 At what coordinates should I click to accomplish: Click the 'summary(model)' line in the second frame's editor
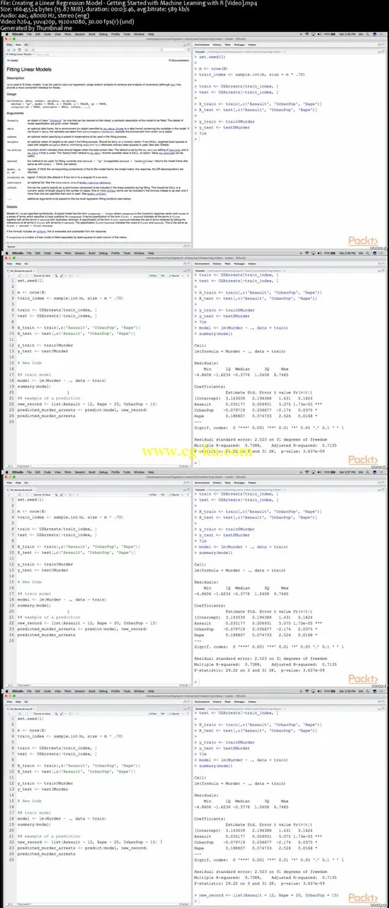(33, 386)
